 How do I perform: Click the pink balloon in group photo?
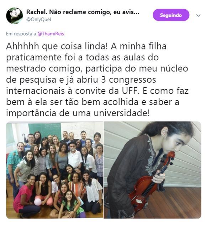point(38,202)
